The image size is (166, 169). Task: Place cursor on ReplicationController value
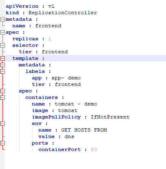[x=63, y=13]
